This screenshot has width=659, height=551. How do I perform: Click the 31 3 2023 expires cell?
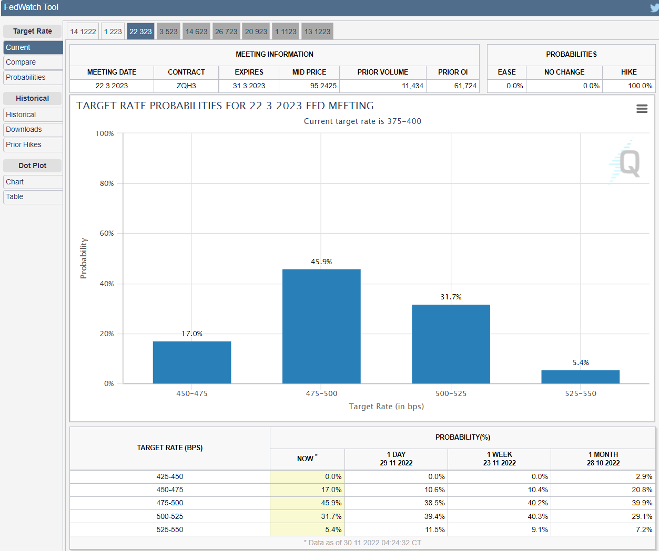(x=249, y=86)
